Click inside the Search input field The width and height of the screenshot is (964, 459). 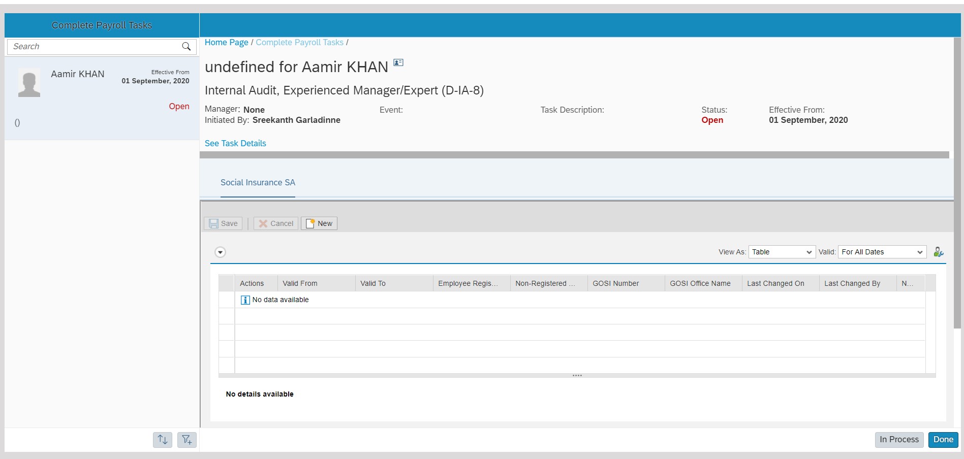(x=91, y=46)
